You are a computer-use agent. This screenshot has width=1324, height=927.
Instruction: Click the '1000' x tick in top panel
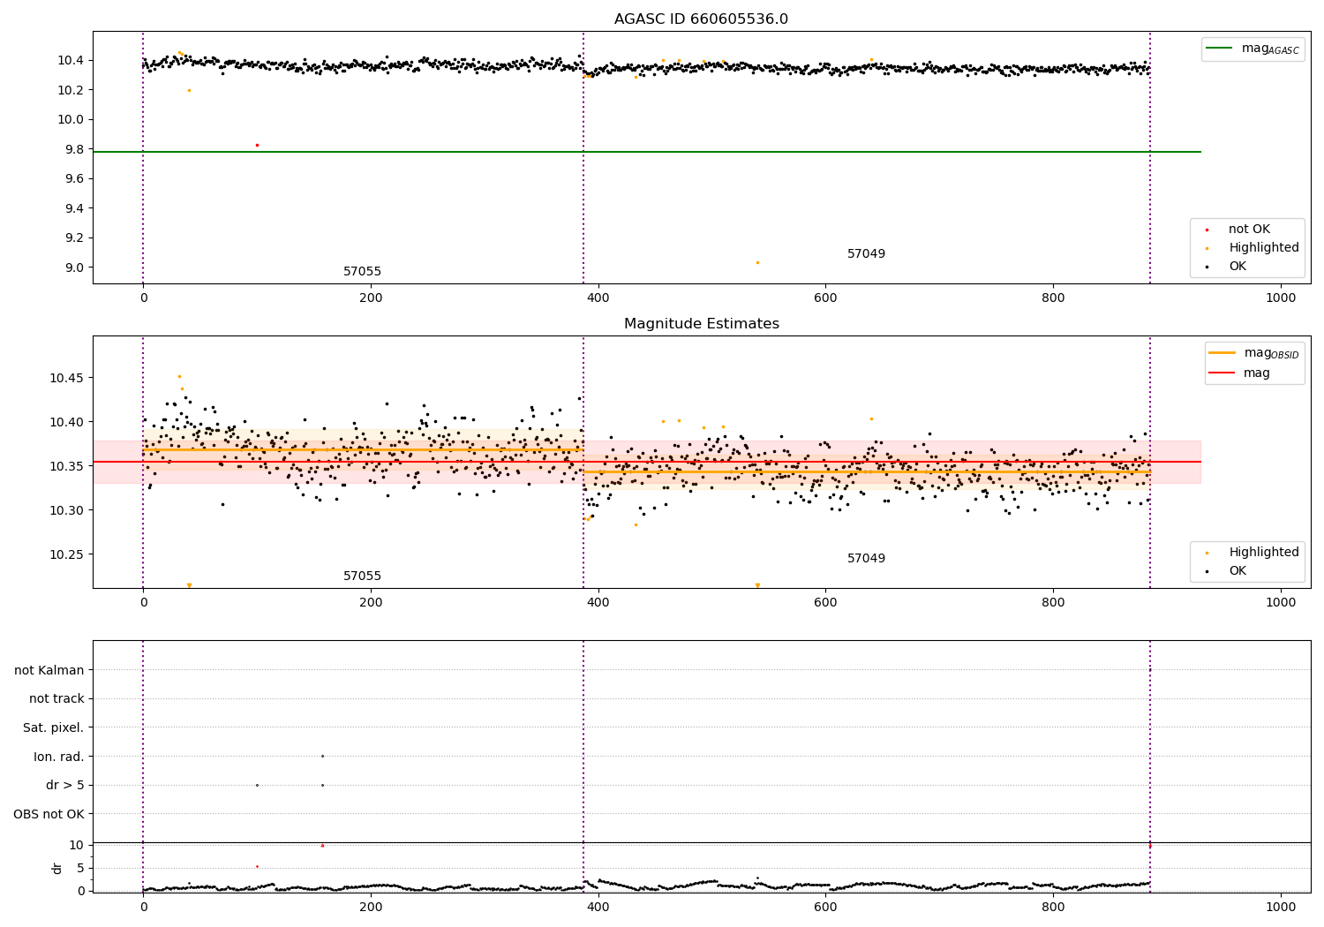click(x=1281, y=298)
